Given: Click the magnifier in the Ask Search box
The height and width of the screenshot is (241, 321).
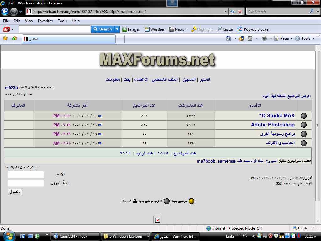Looking at the screenshot, I should click(312, 12).
